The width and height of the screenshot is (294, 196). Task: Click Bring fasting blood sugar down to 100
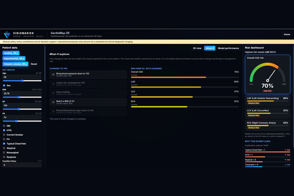(88, 111)
